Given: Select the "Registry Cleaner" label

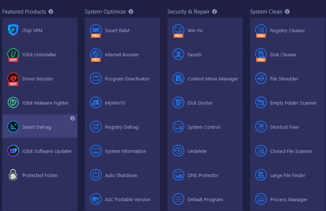Looking at the screenshot, I should [x=287, y=30].
